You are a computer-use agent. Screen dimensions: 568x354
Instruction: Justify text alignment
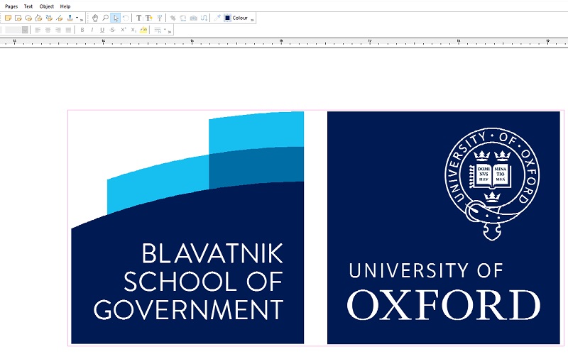click(x=68, y=30)
